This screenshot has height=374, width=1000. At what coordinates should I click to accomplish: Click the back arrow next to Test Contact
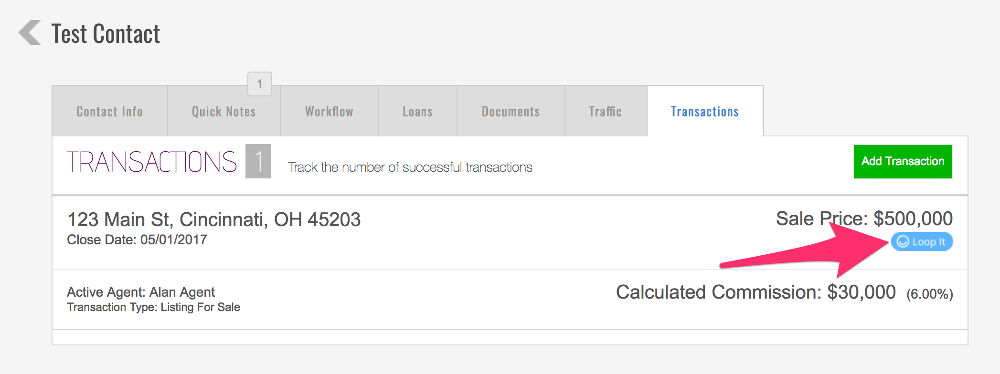[x=30, y=33]
